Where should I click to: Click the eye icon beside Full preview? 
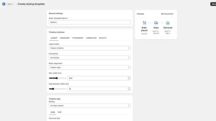[162, 14]
